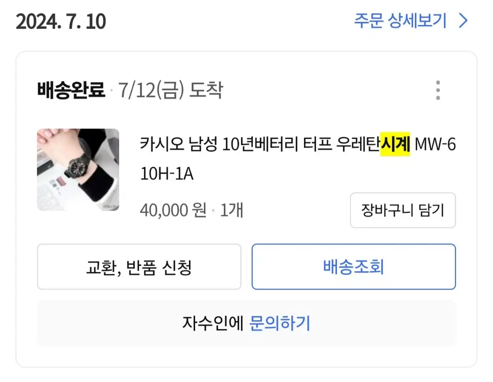Select the 40,000 원 price text
This screenshot has width=493, height=382.
click(173, 211)
